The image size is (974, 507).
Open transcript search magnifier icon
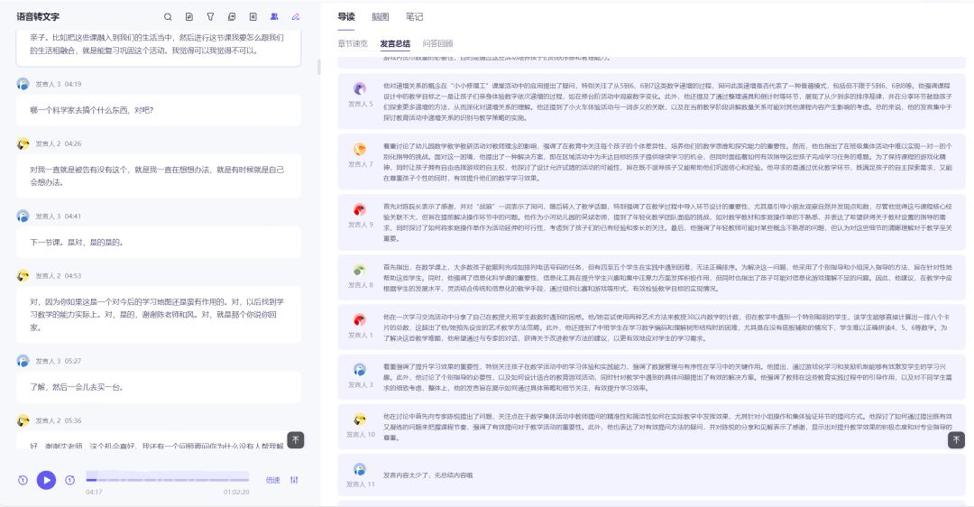tap(168, 17)
